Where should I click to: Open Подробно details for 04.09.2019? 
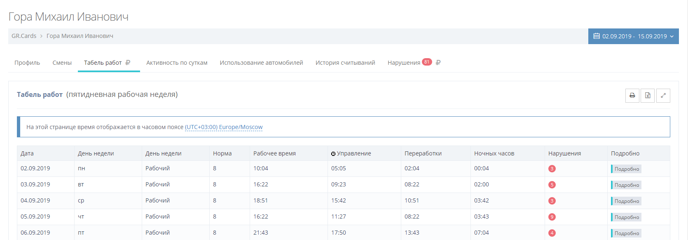[x=626, y=201]
